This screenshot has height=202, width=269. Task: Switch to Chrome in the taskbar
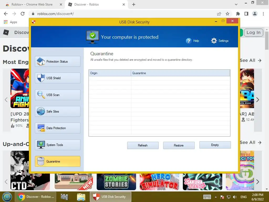pyautogui.click(x=35, y=197)
